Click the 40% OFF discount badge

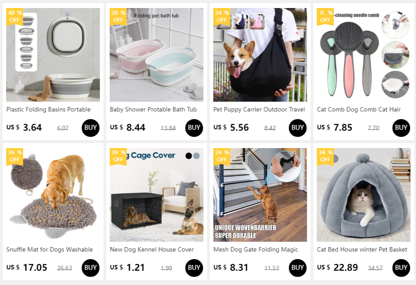point(15,17)
